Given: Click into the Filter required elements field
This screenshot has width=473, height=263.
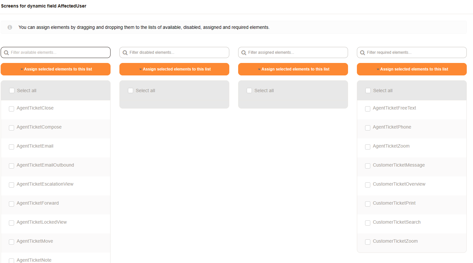Looking at the screenshot, I should coord(415,52).
